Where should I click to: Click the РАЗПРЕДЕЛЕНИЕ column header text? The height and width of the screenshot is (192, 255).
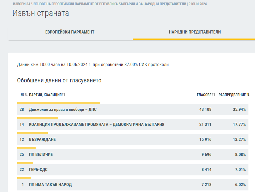[x=232, y=95]
